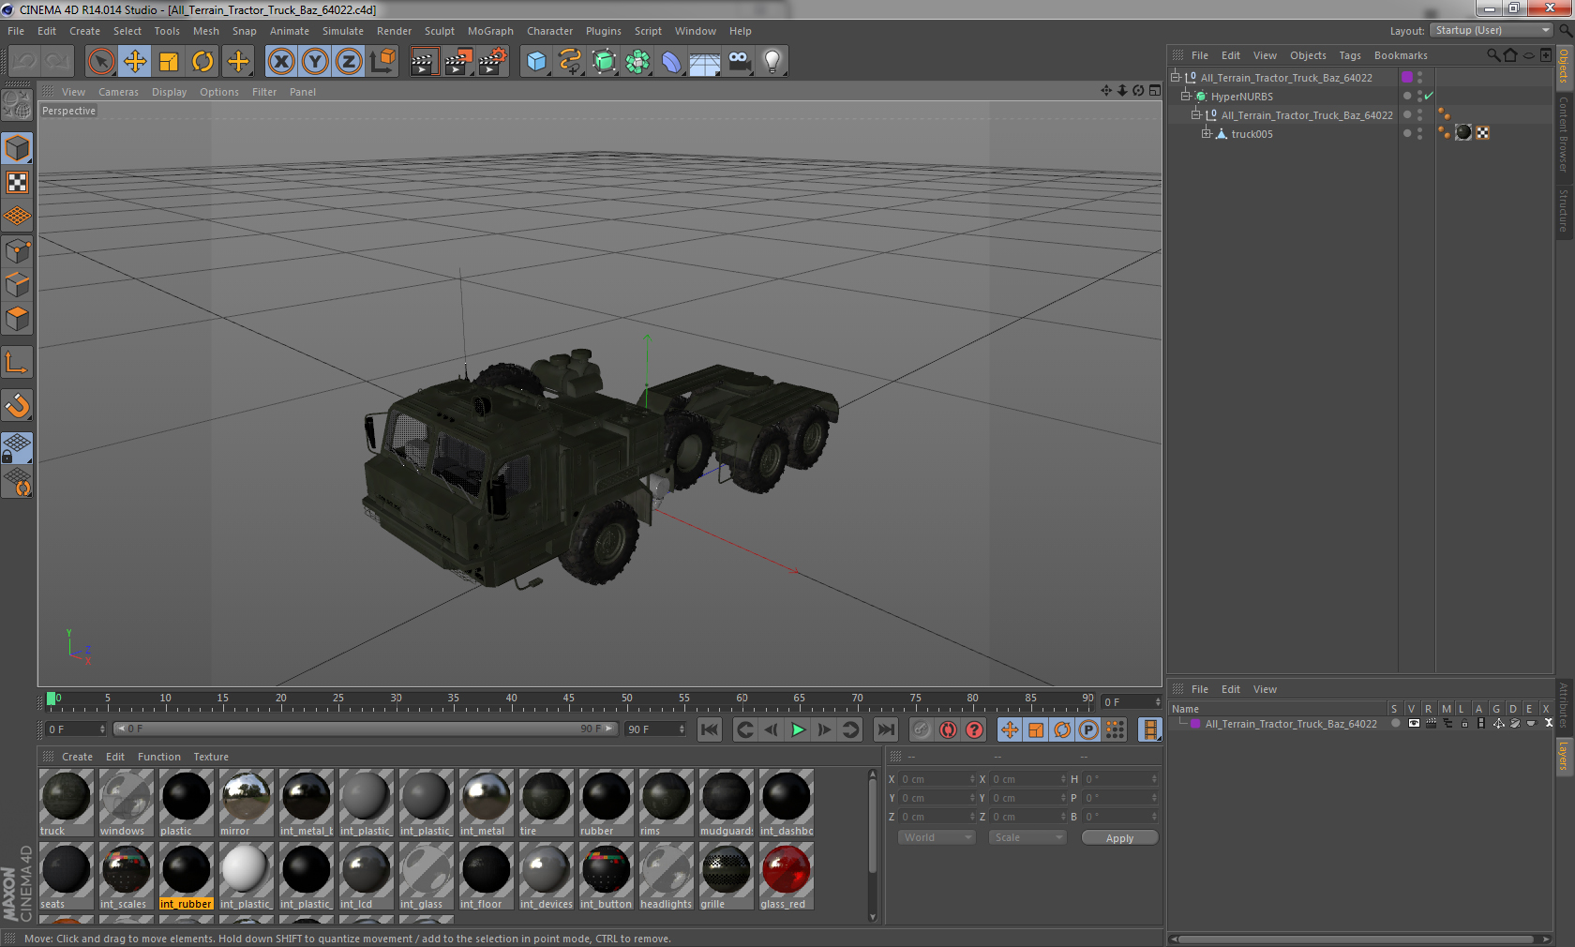1575x947 pixels.
Task: Toggle the coordinate system button
Action: (x=382, y=62)
